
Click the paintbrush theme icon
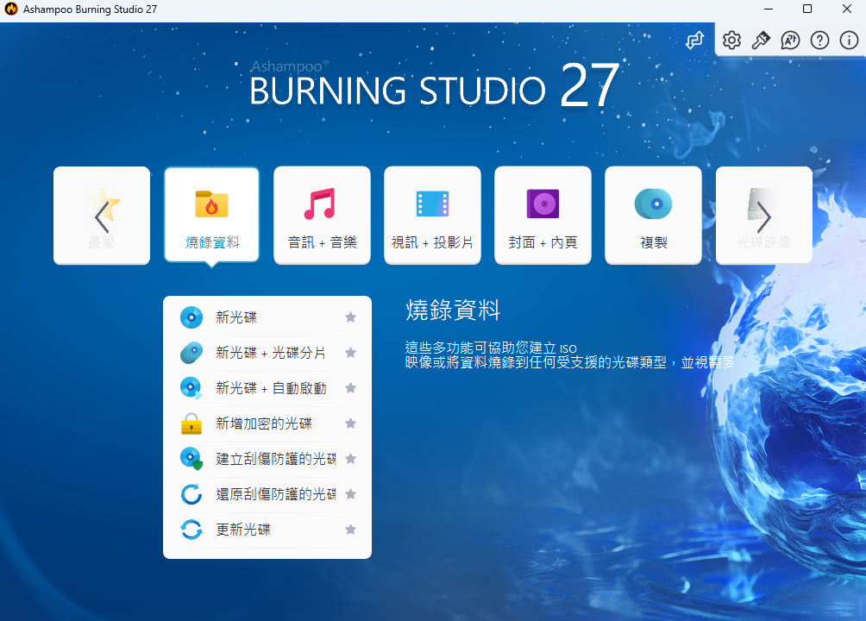coord(761,40)
